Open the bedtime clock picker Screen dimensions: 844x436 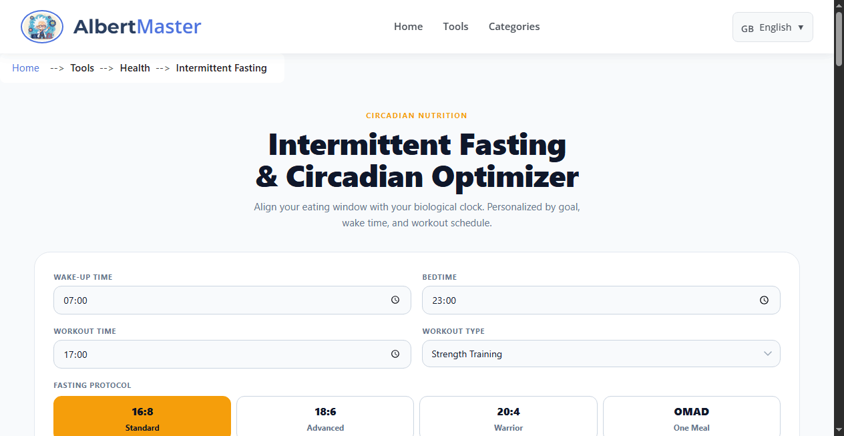coord(764,300)
